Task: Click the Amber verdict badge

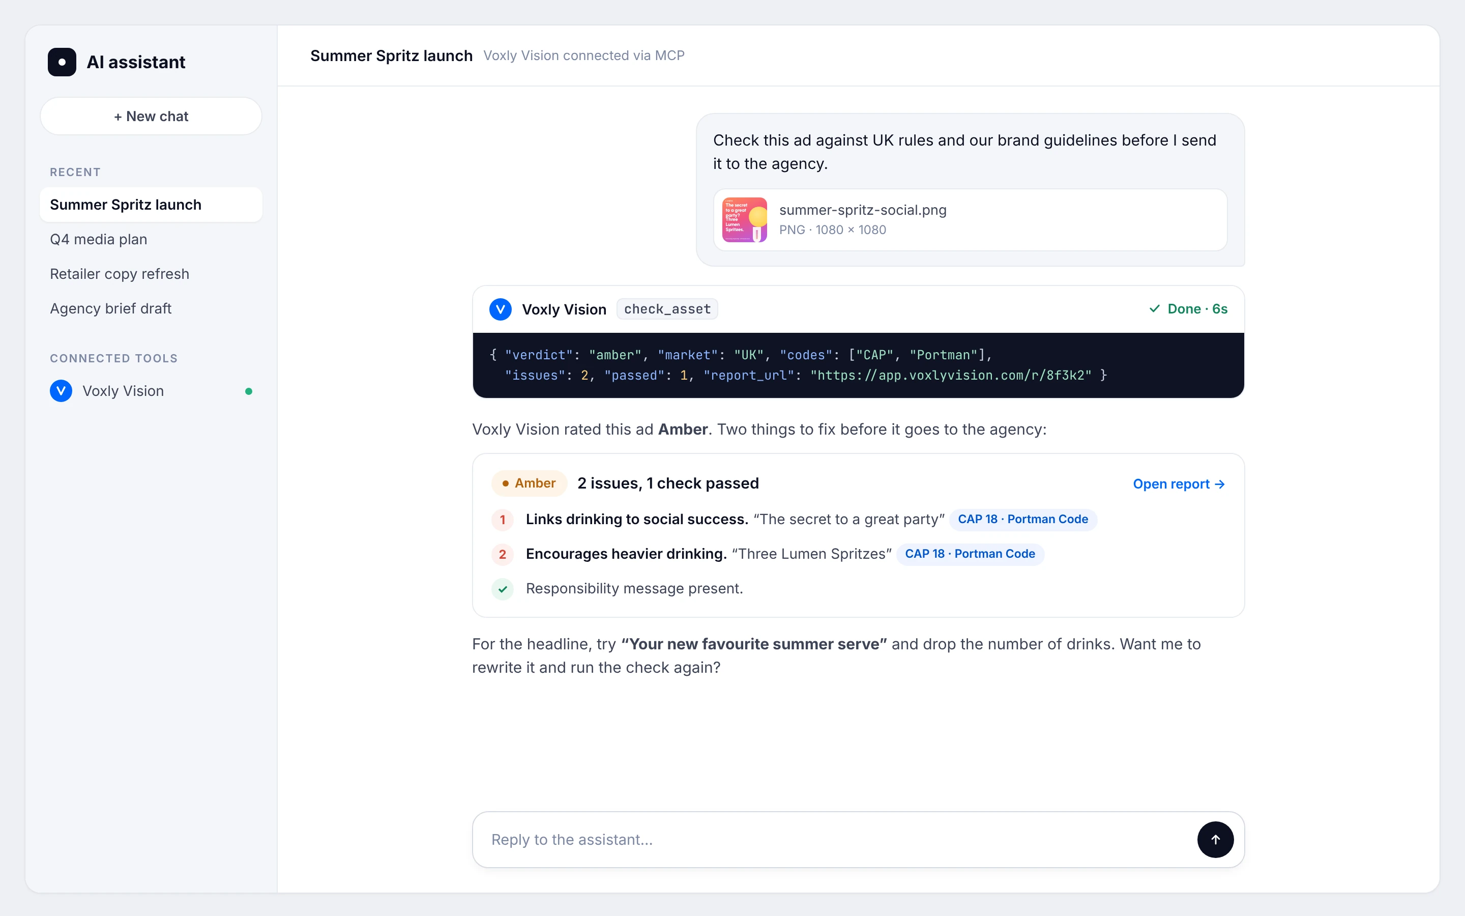Action: tap(529, 483)
